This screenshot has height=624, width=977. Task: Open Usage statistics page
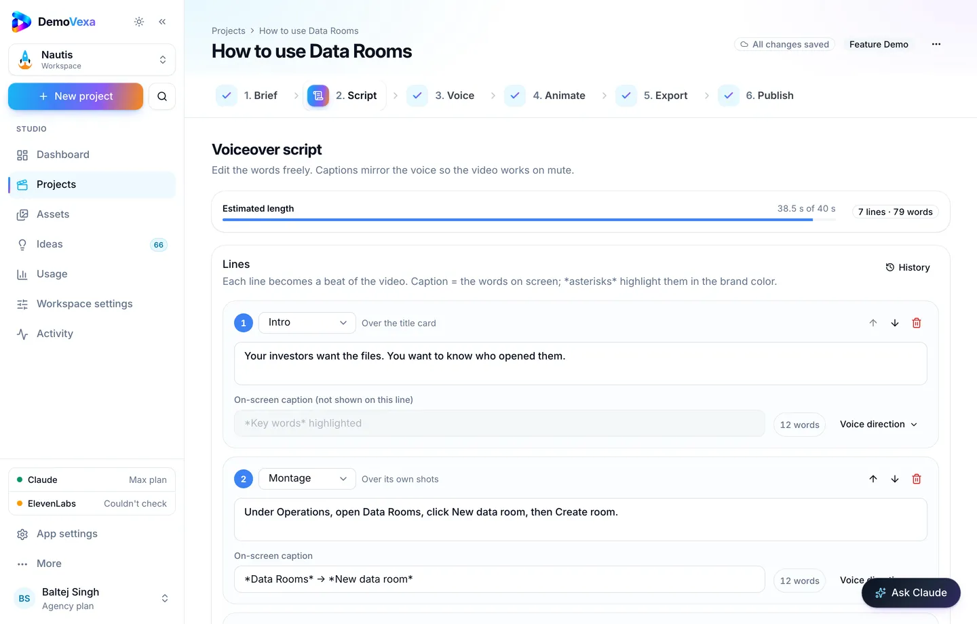pos(92,274)
